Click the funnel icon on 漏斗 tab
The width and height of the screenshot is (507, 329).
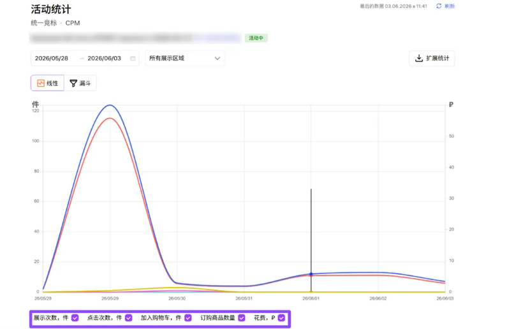click(x=73, y=84)
